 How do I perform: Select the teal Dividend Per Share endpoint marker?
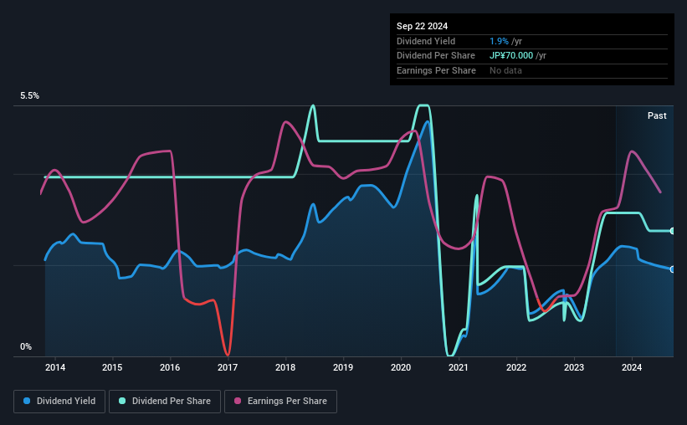coord(673,231)
